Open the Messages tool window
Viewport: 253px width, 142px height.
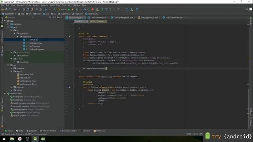100,131
